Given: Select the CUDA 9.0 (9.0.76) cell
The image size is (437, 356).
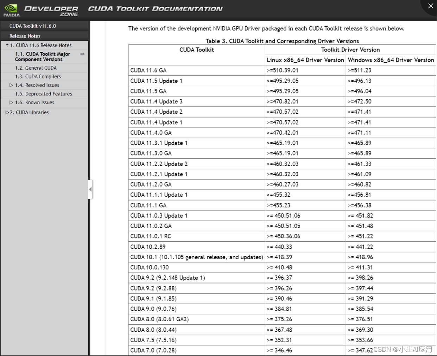Looking at the screenshot, I should [x=197, y=308].
